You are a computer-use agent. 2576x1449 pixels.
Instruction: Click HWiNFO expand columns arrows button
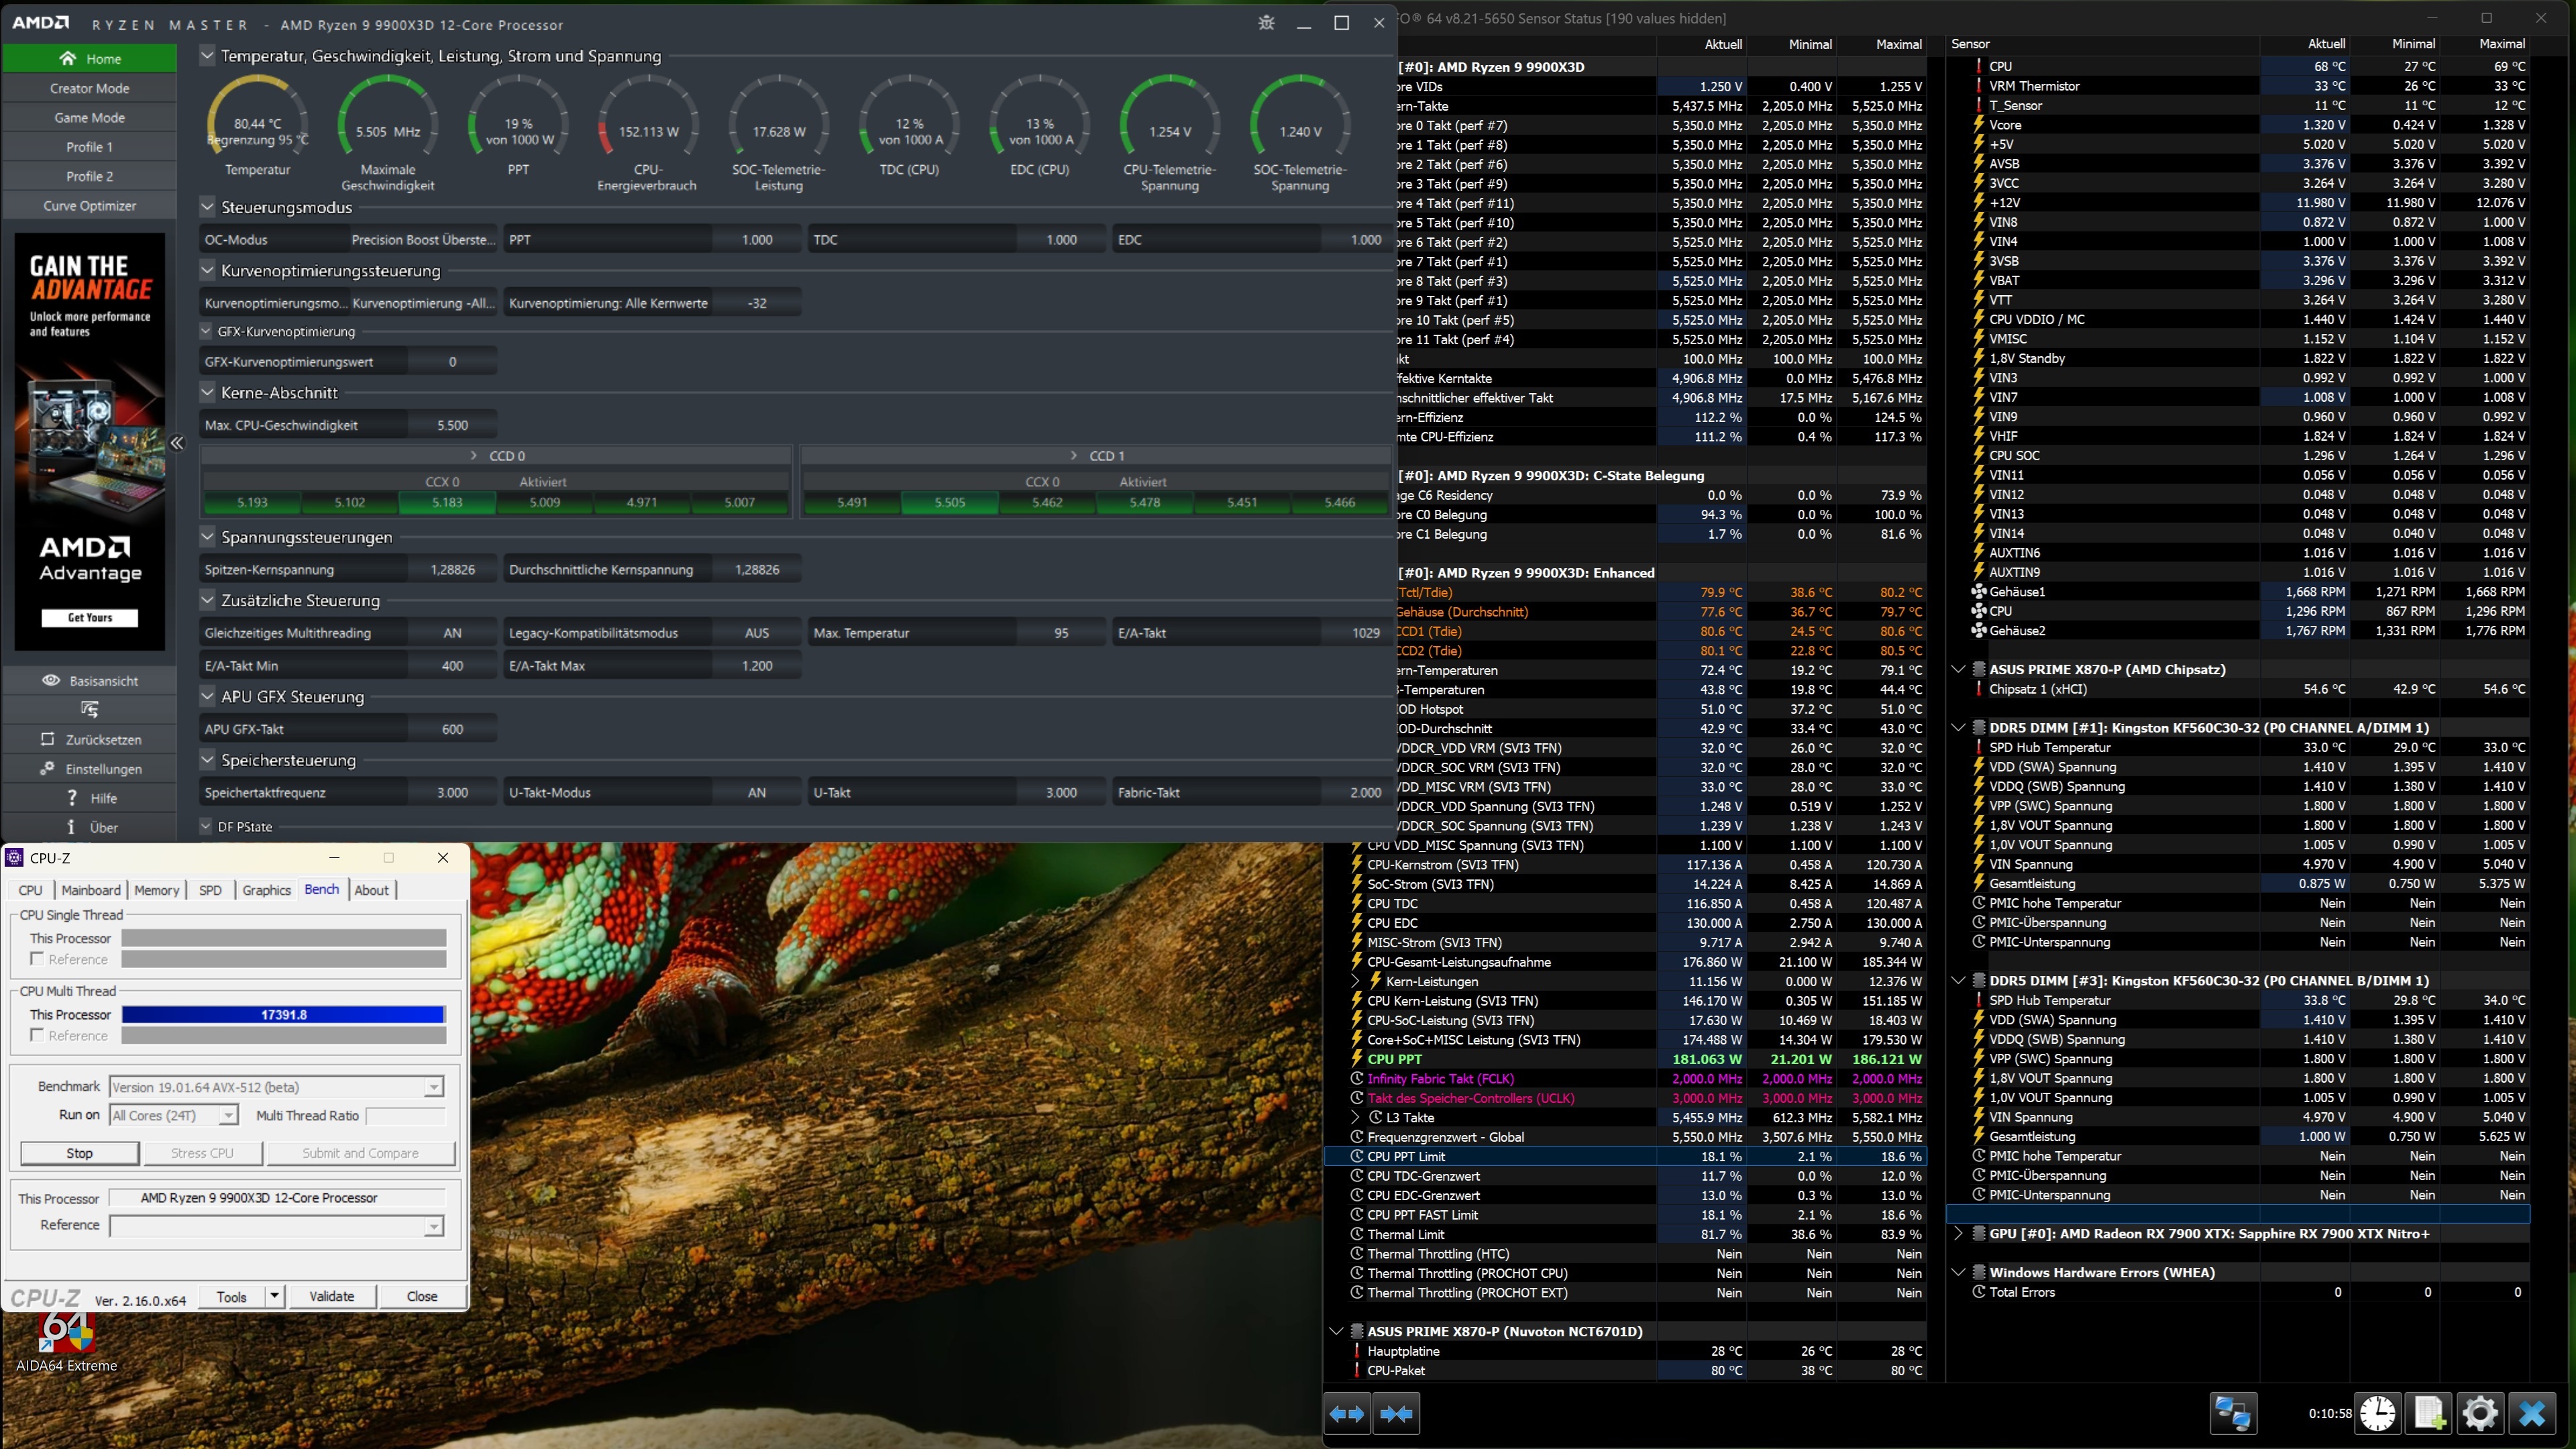(1346, 1413)
